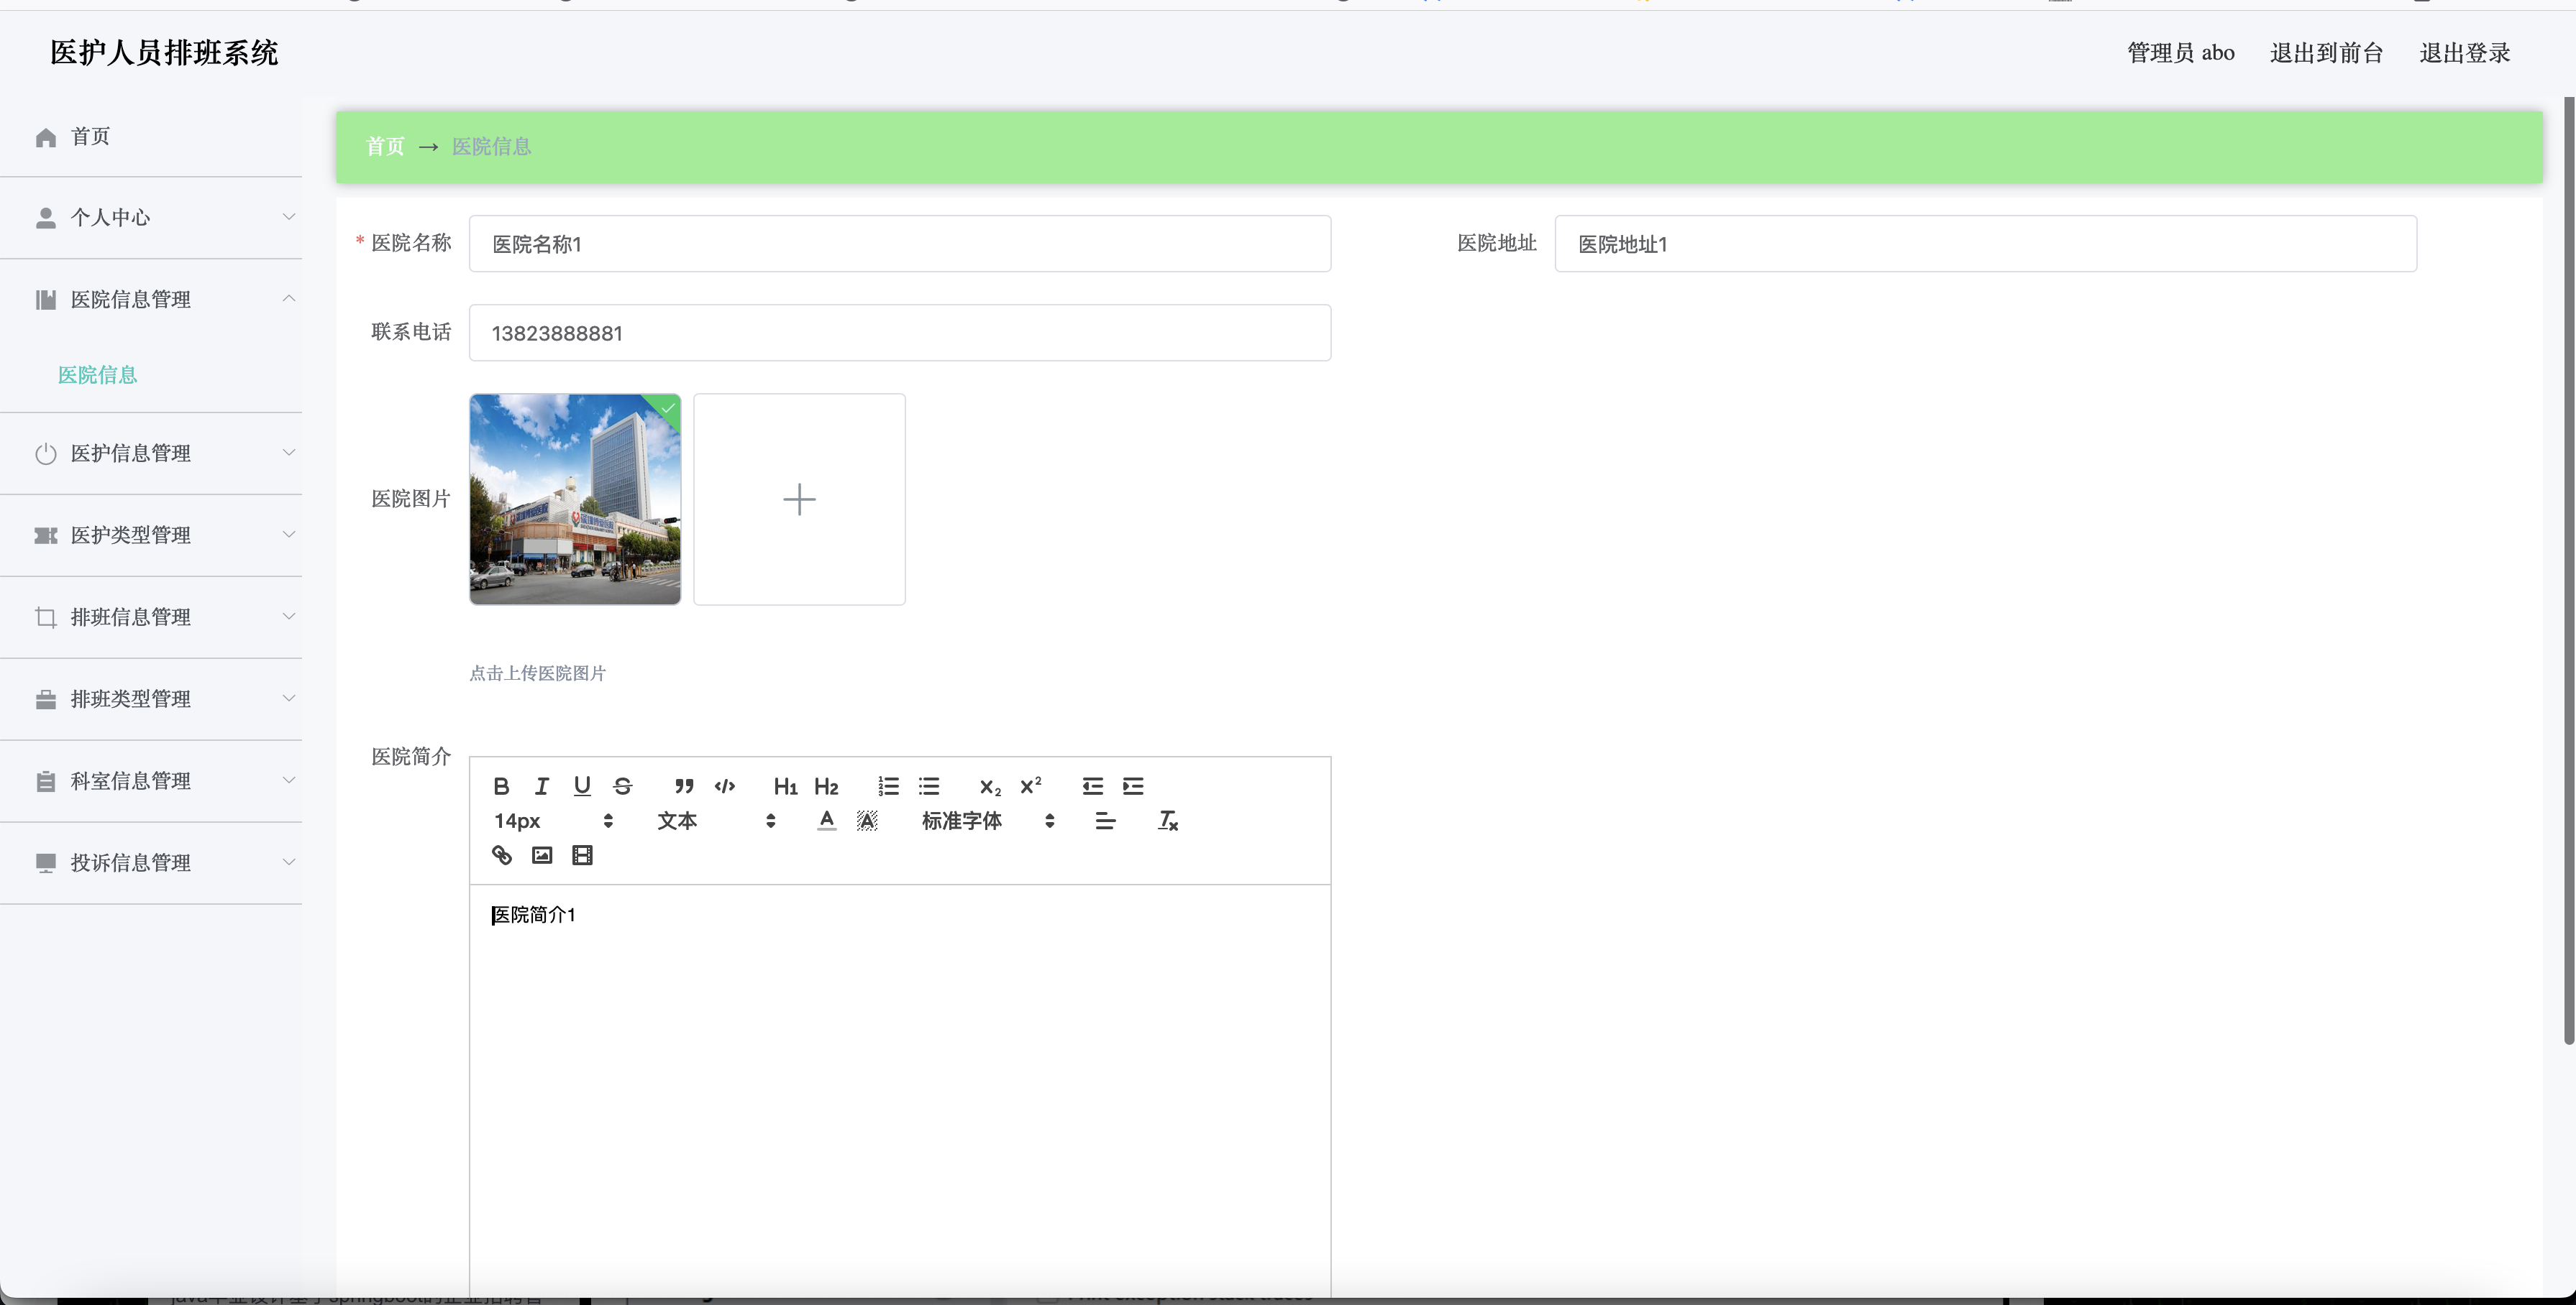Viewport: 2576px width, 1305px height.
Task: Open the text color picker
Action: tap(826, 821)
